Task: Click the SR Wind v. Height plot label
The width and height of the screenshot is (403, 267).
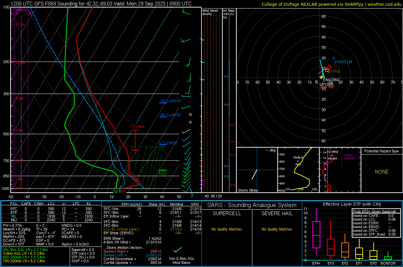Action: point(332,155)
